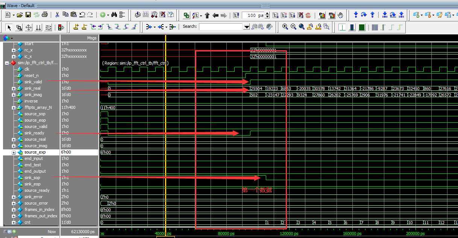
Task: Select the end_output signal
Action: click(x=35, y=171)
